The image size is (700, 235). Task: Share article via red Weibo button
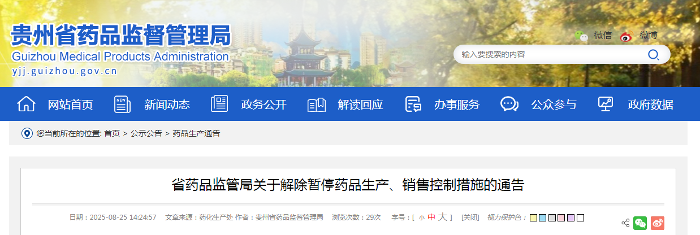point(658,223)
